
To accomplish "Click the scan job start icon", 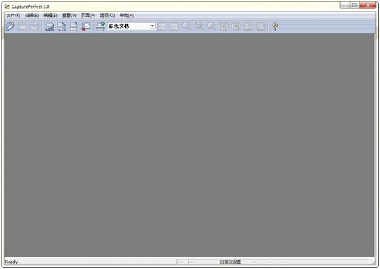I will point(101,26).
